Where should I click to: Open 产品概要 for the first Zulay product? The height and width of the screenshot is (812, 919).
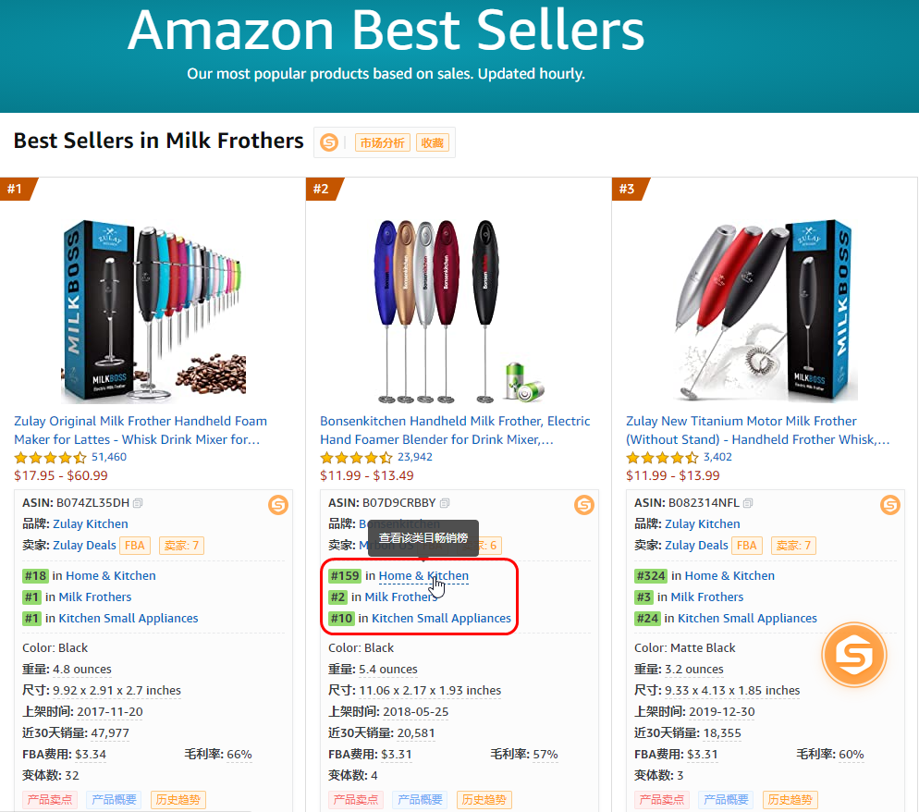point(114,800)
